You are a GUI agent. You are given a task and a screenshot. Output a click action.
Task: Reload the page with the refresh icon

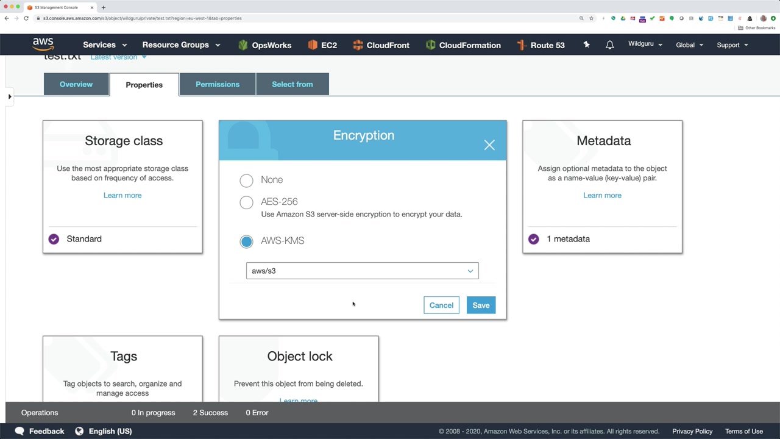(26, 18)
